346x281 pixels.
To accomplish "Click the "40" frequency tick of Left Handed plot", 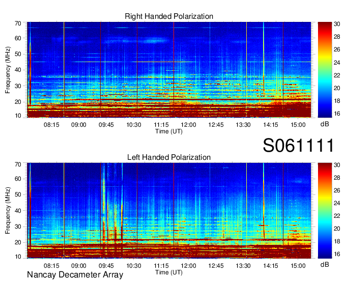I will (18, 211).
